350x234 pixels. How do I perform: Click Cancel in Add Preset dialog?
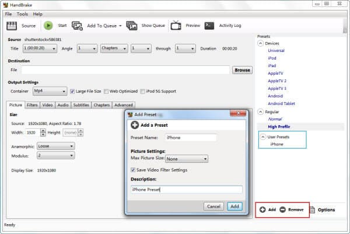(x=213, y=207)
